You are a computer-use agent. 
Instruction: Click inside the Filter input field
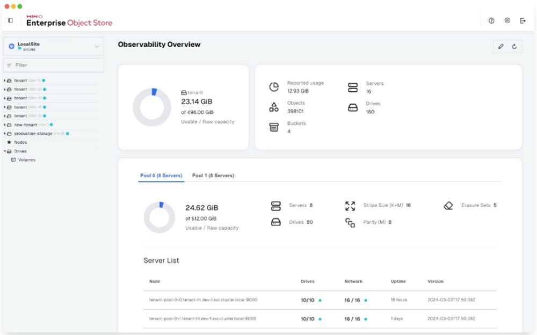click(53, 65)
